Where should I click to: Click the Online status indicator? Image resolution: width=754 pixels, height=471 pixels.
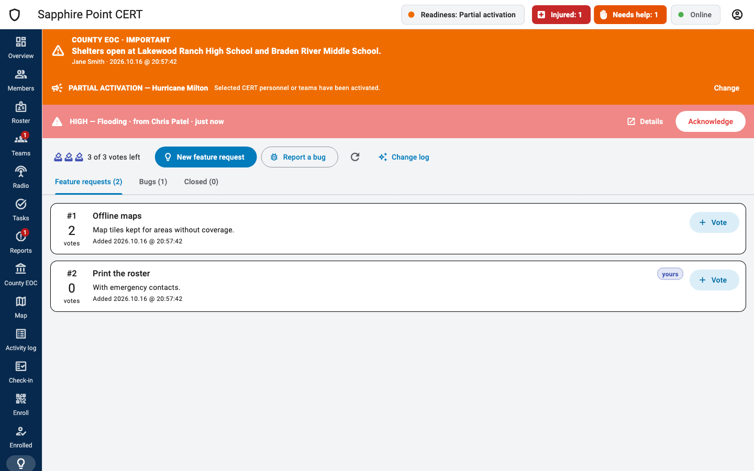click(695, 15)
